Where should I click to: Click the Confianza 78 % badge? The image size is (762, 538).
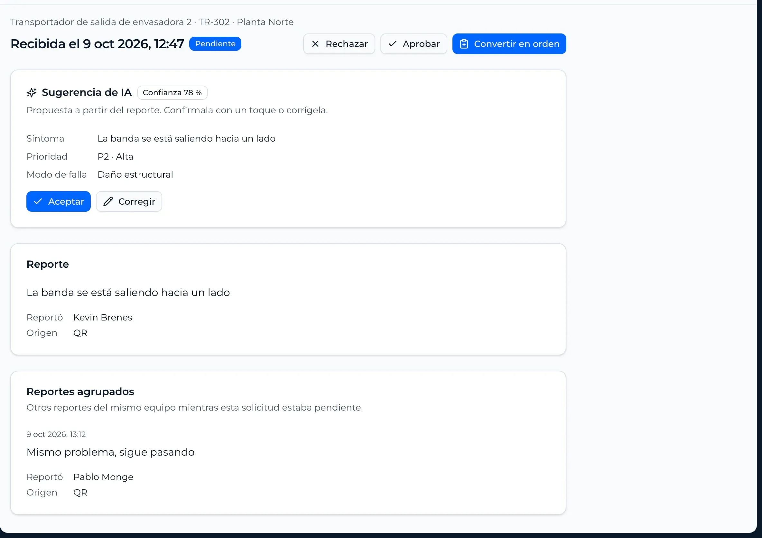[x=172, y=93]
